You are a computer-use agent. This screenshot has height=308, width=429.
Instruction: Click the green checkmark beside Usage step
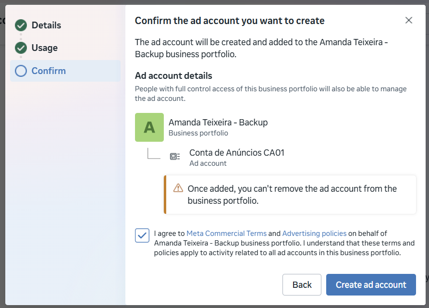click(21, 48)
